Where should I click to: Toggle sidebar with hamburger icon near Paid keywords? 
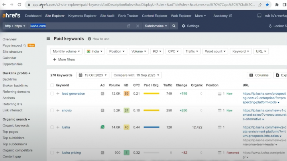pos(48,39)
